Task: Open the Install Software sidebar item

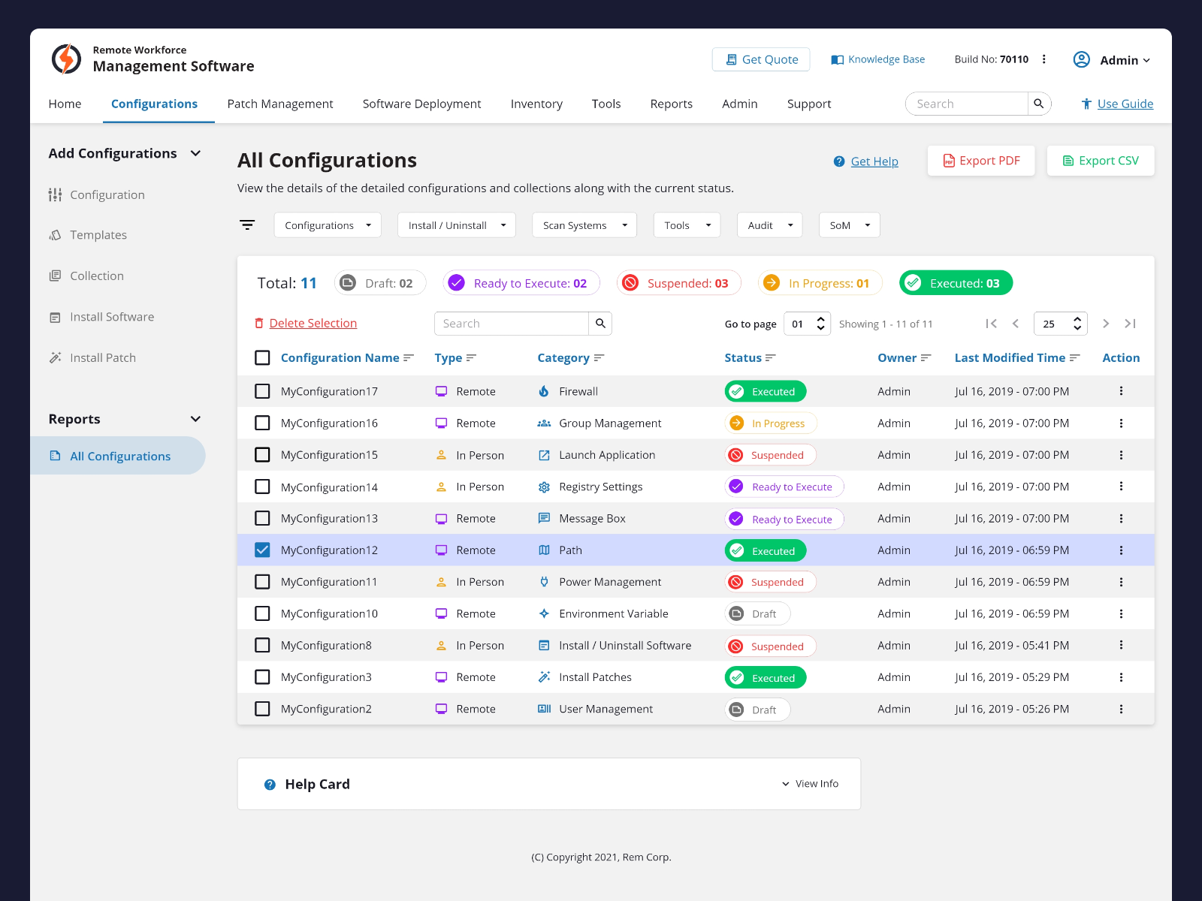Action: 111,316
